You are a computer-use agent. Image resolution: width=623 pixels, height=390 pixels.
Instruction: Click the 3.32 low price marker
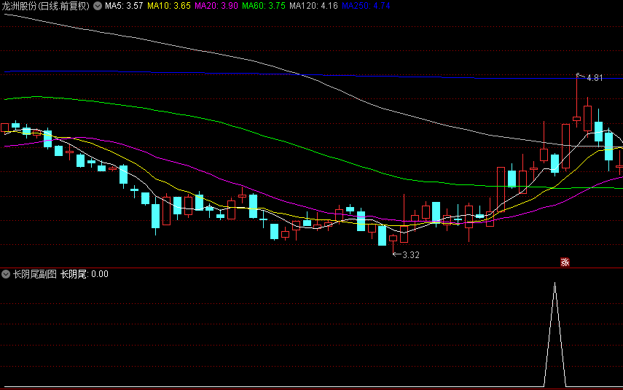[x=410, y=255]
